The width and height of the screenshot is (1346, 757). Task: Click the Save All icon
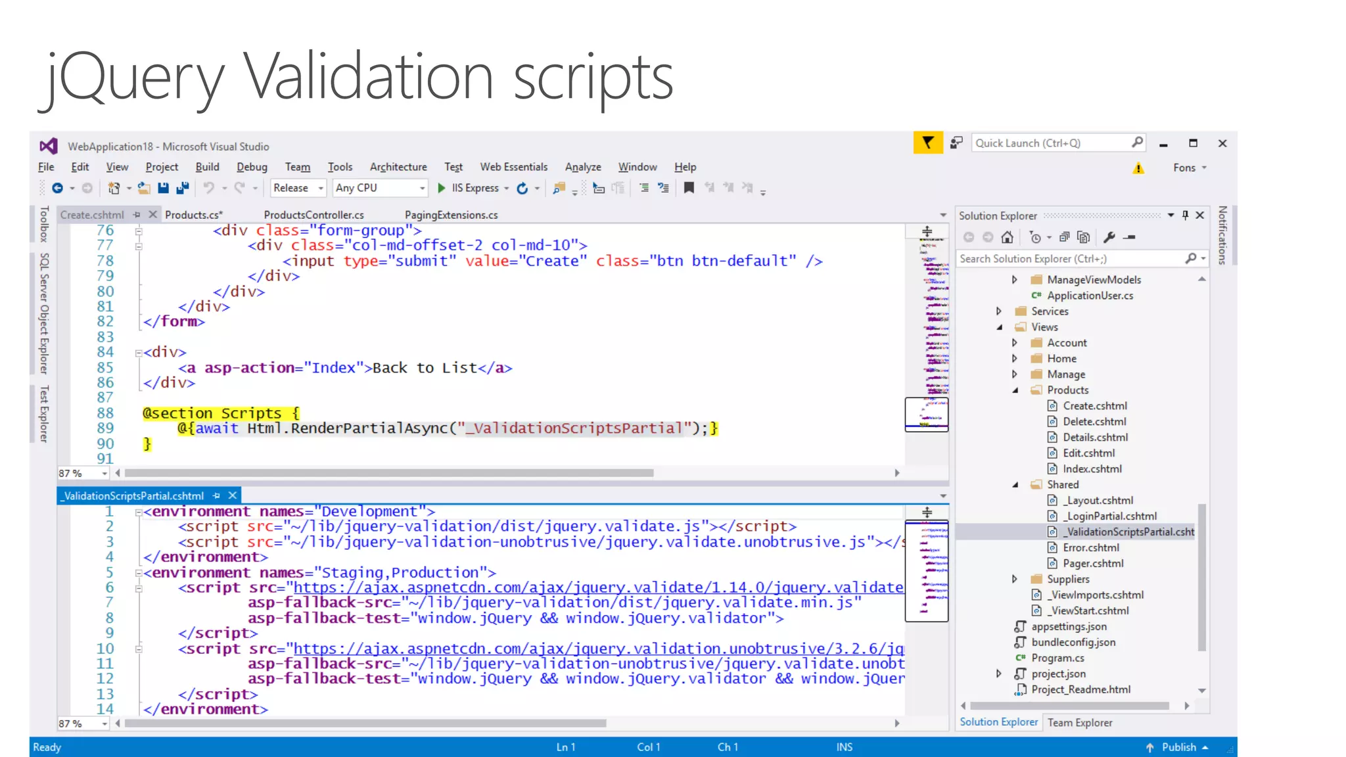(183, 189)
